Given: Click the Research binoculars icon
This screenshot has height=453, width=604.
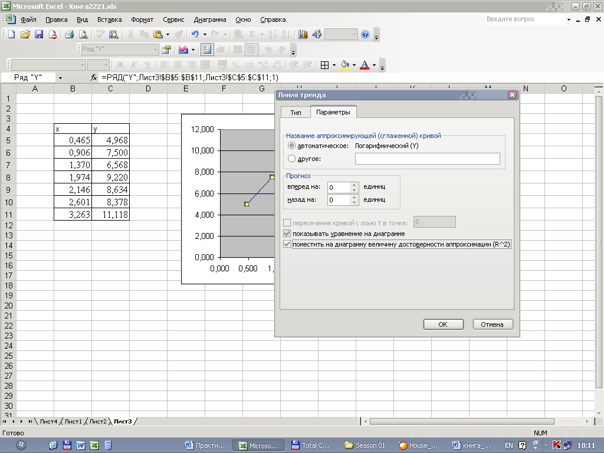Looking at the screenshot, I should click(x=113, y=34).
